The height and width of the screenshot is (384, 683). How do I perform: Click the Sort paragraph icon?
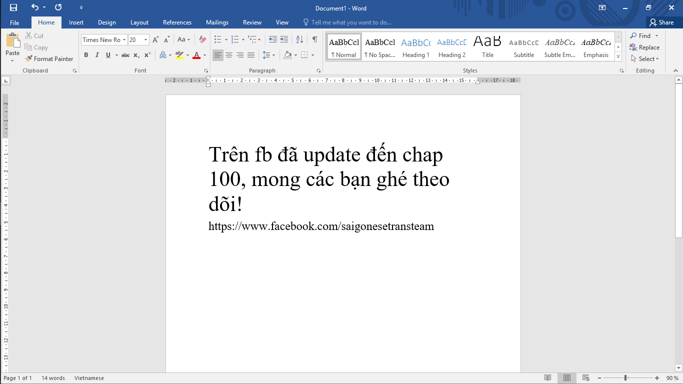pyautogui.click(x=299, y=39)
